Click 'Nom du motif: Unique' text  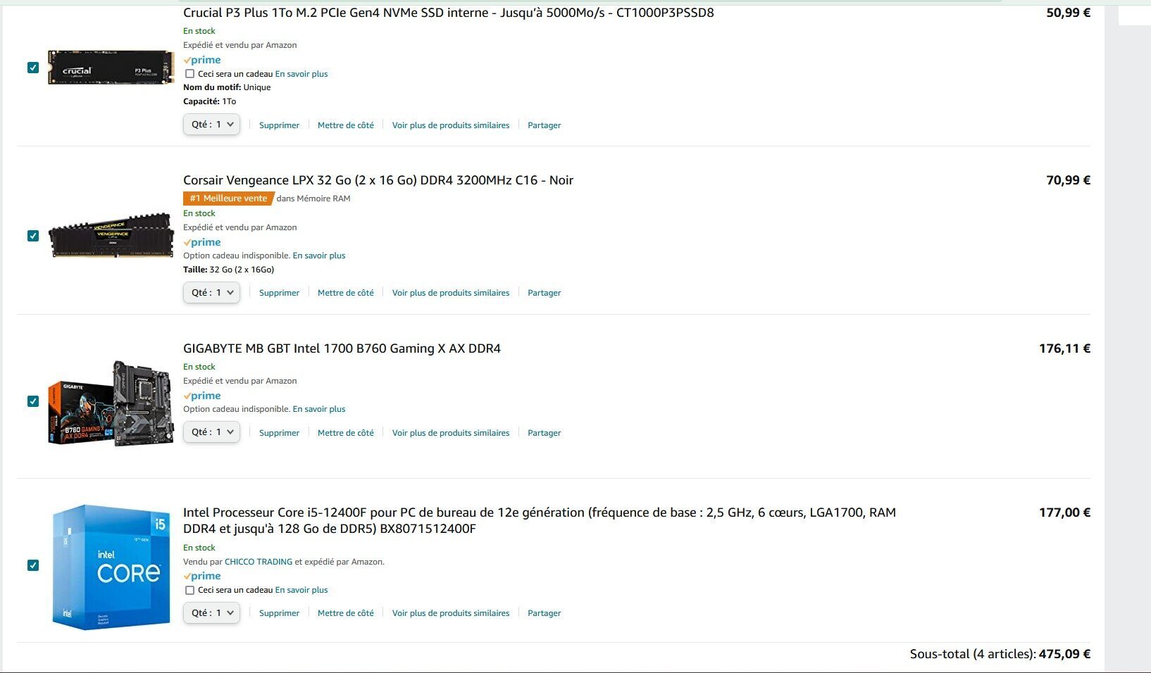click(x=227, y=87)
